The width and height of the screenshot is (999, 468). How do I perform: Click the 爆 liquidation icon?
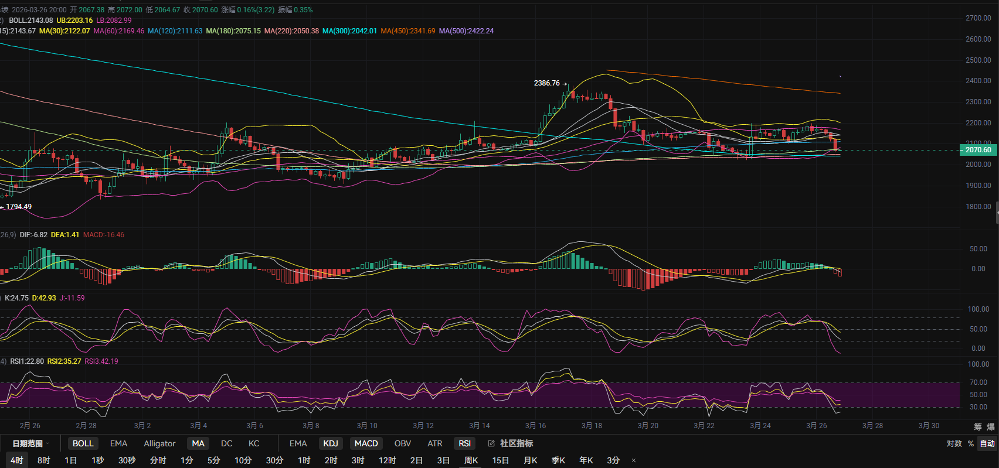(991, 426)
